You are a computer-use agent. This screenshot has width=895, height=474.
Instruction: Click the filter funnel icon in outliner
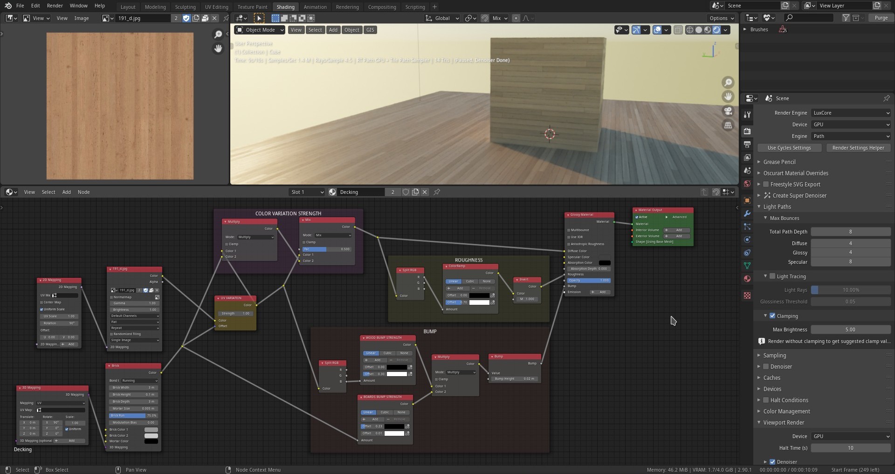[x=846, y=18]
